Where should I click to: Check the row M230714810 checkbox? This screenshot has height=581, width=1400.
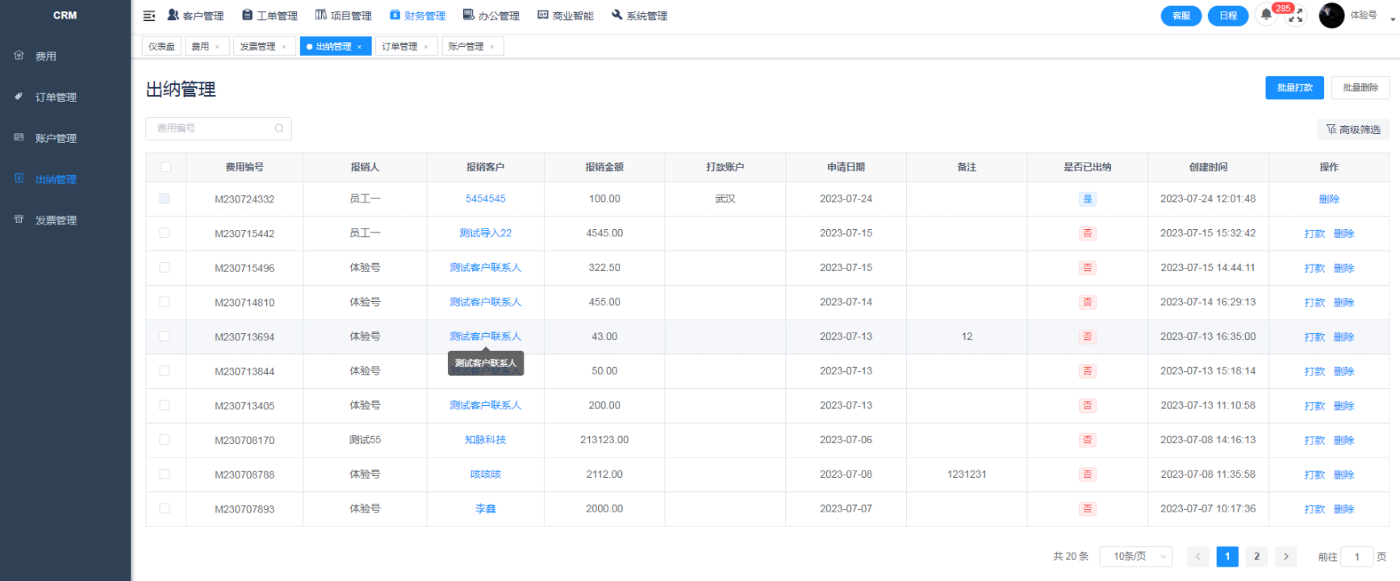pyautogui.click(x=165, y=302)
